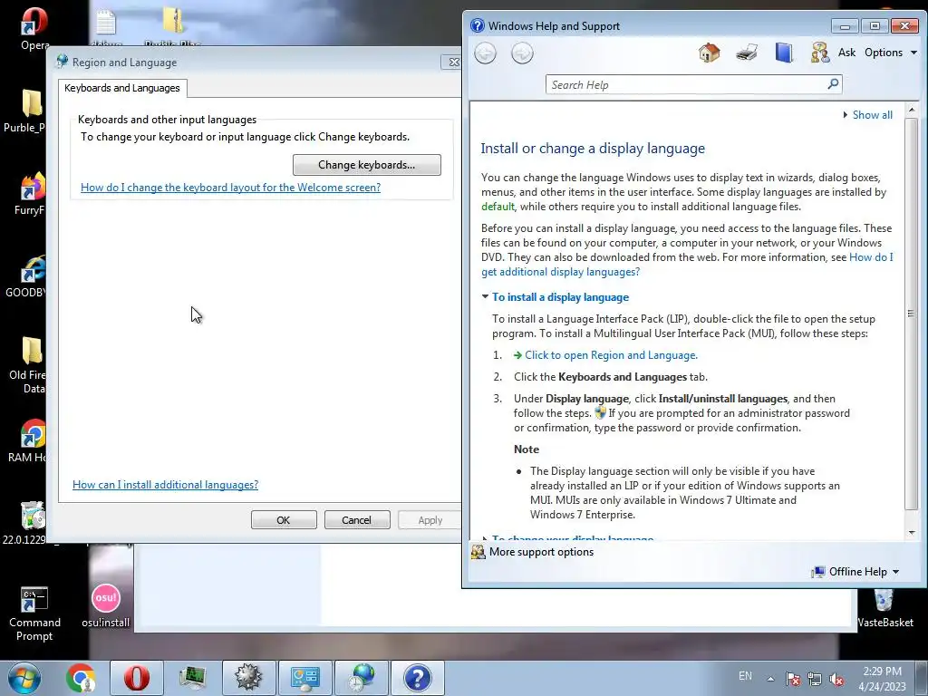
Task: Open Welcome screen keyboard layout help link
Action: coord(230,188)
